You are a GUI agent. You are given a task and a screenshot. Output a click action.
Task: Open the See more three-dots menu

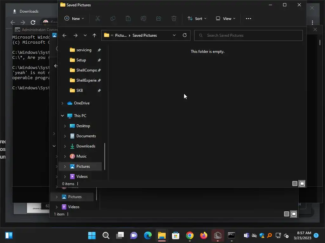click(x=248, y=19)
